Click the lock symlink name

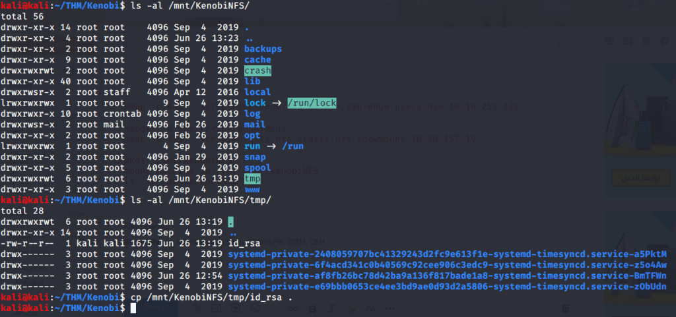pyautogui.click(x=255, y=103)
